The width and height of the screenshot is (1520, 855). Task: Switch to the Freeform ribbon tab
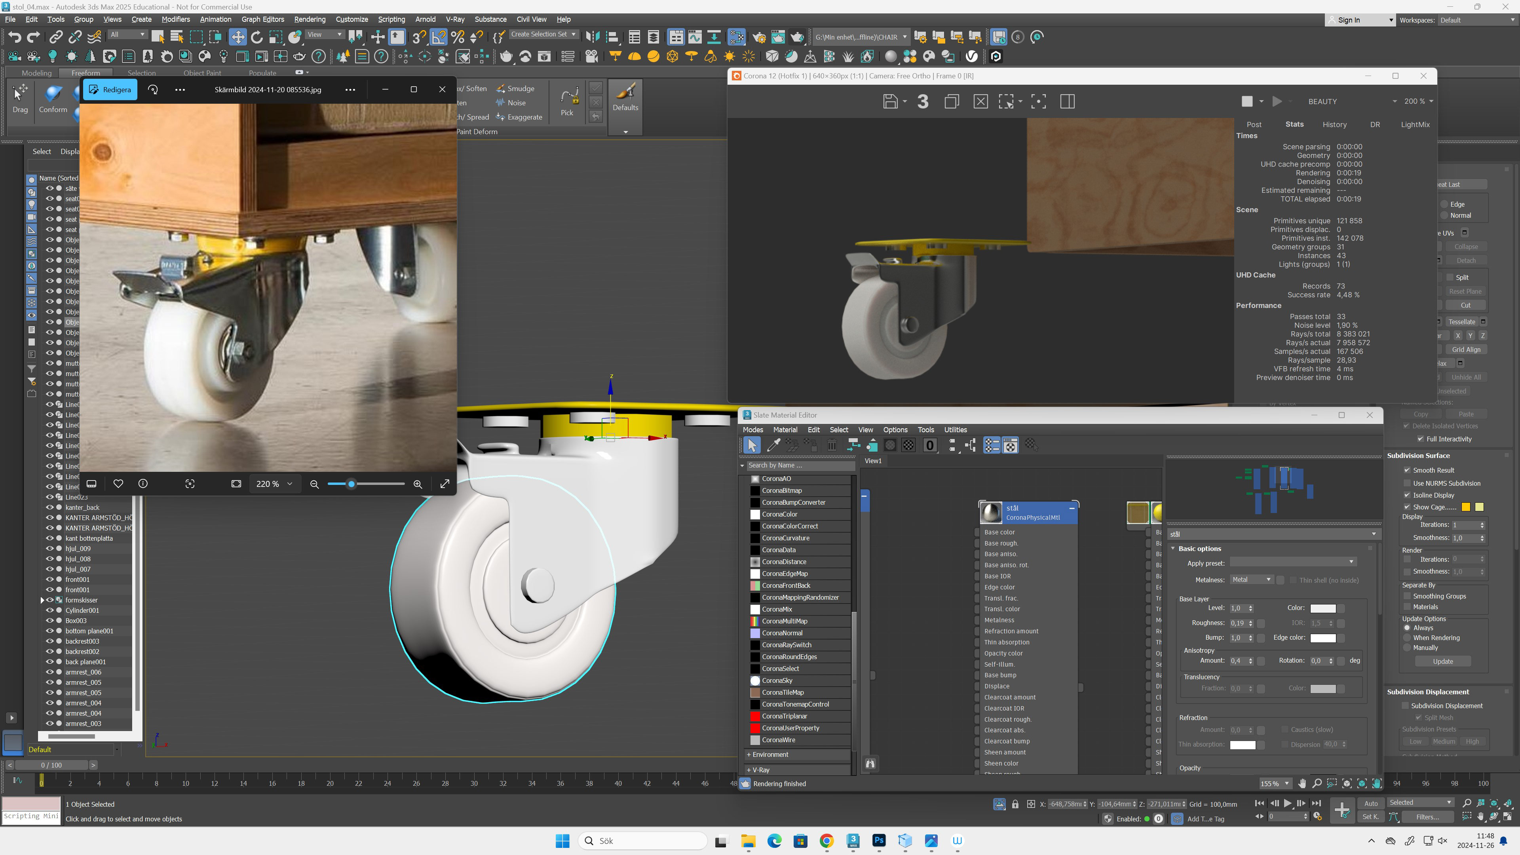pos(85,73)
